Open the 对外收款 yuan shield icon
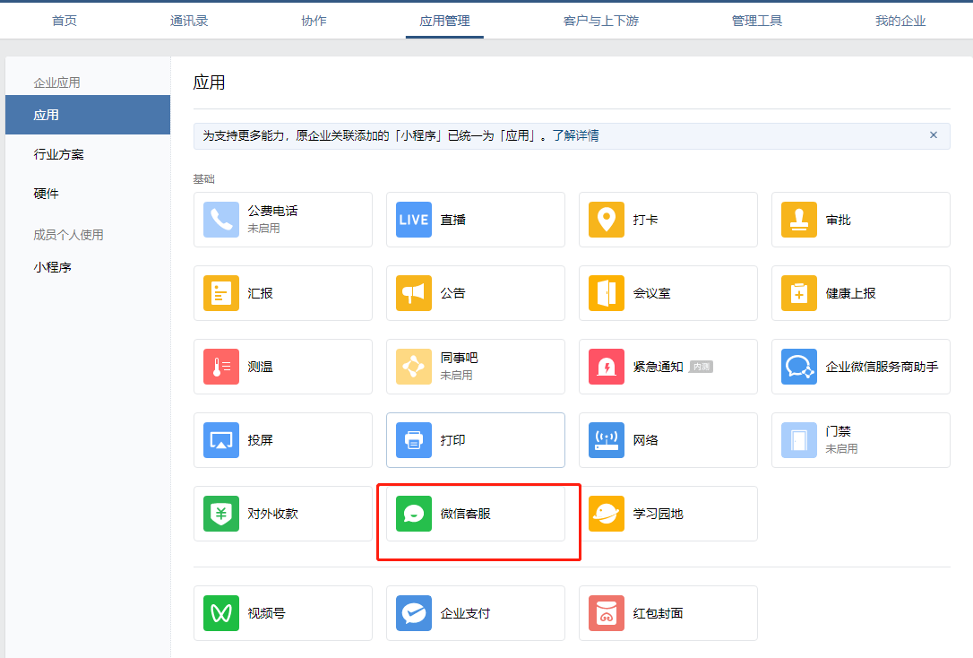This screenshot has width=973, height=658. pyautogui.click(x=221, y=514)
